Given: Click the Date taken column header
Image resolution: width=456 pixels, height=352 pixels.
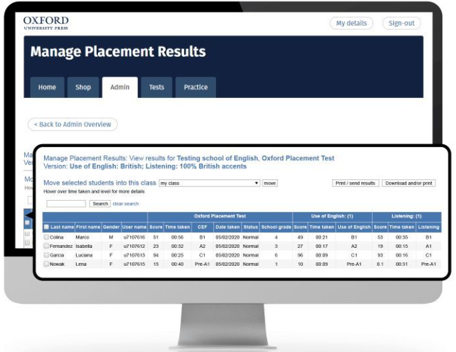Looking at the screenshot, I should pos(228,227).
